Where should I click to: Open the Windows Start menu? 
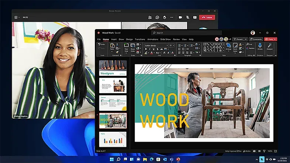[112, 159]
